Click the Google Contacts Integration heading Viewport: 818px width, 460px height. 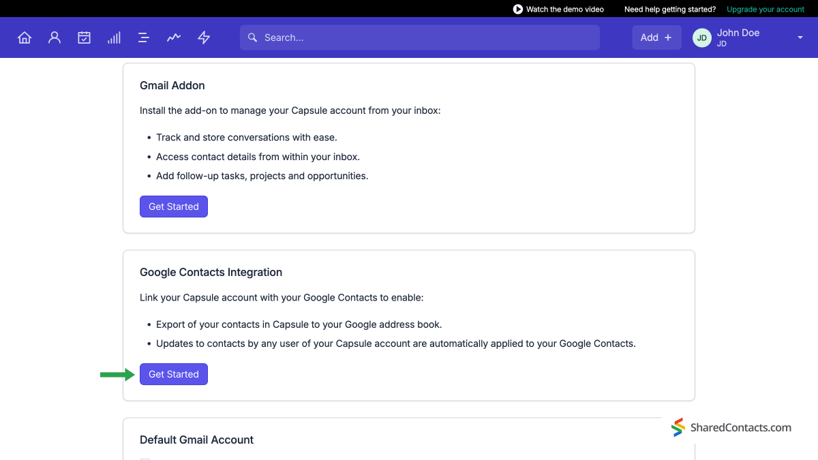coord(211,273)
